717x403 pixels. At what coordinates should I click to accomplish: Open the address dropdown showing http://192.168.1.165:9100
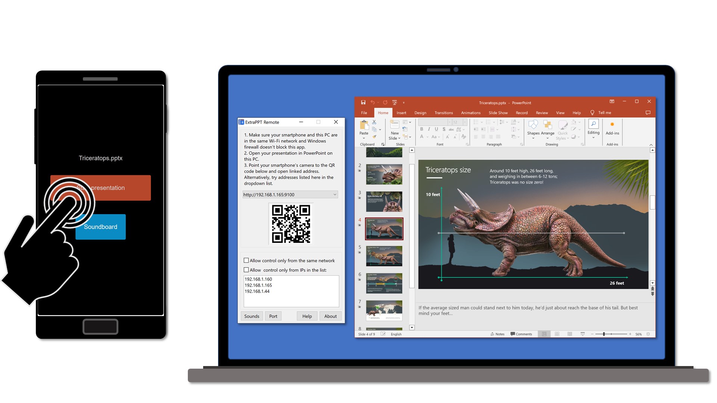290,194
